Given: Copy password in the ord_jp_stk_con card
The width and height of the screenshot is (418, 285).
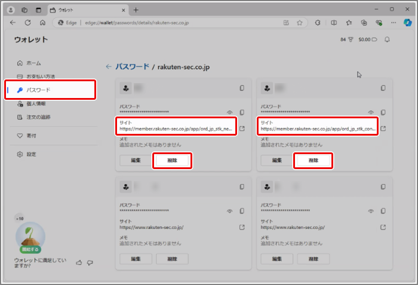Looking at the screenshot, I should [x=383, y=112].
